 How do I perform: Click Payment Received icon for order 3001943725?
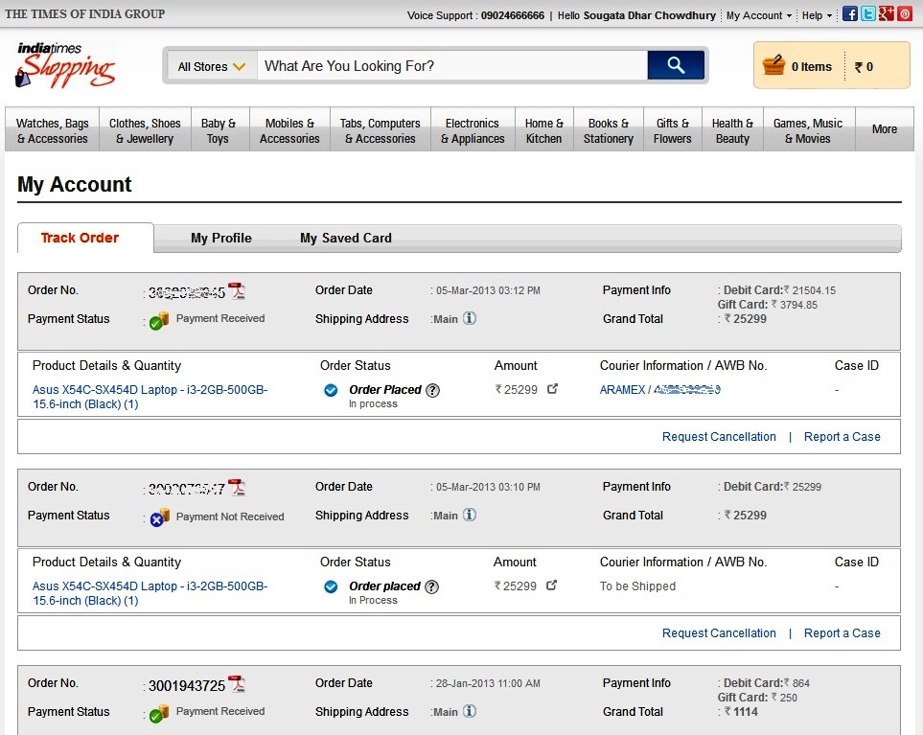click(159, 714)
